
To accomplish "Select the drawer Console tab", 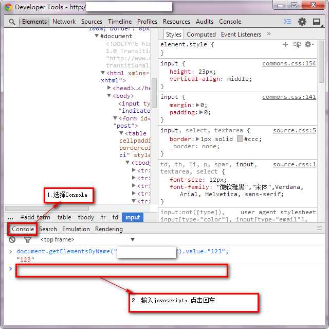I will (x=23, y=229).
